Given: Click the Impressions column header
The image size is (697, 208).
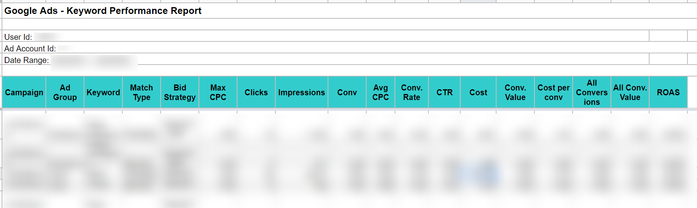Looking at the screenshot, I should point(302,92).
